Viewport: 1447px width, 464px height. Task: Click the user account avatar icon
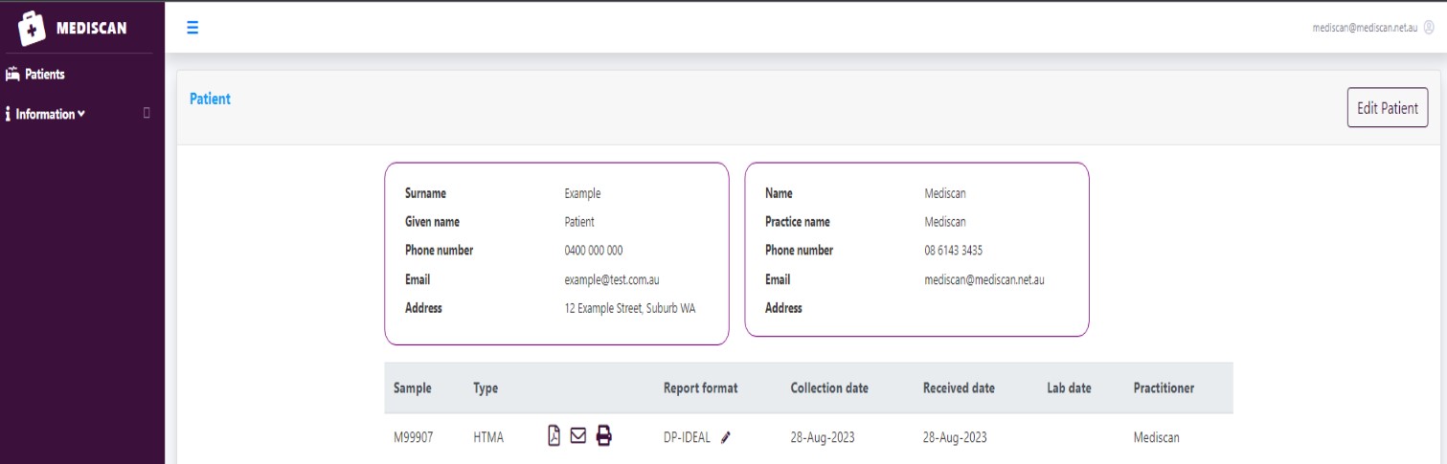coord(1429,28)
